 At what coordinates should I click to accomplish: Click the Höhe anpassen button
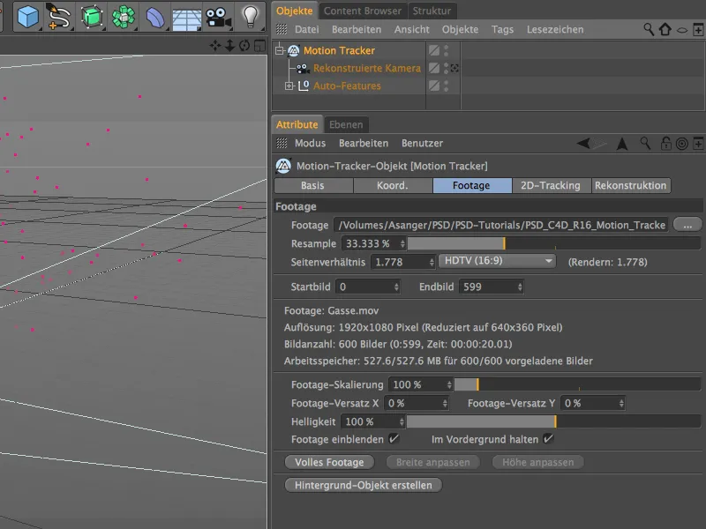click(x=538, y=462)
